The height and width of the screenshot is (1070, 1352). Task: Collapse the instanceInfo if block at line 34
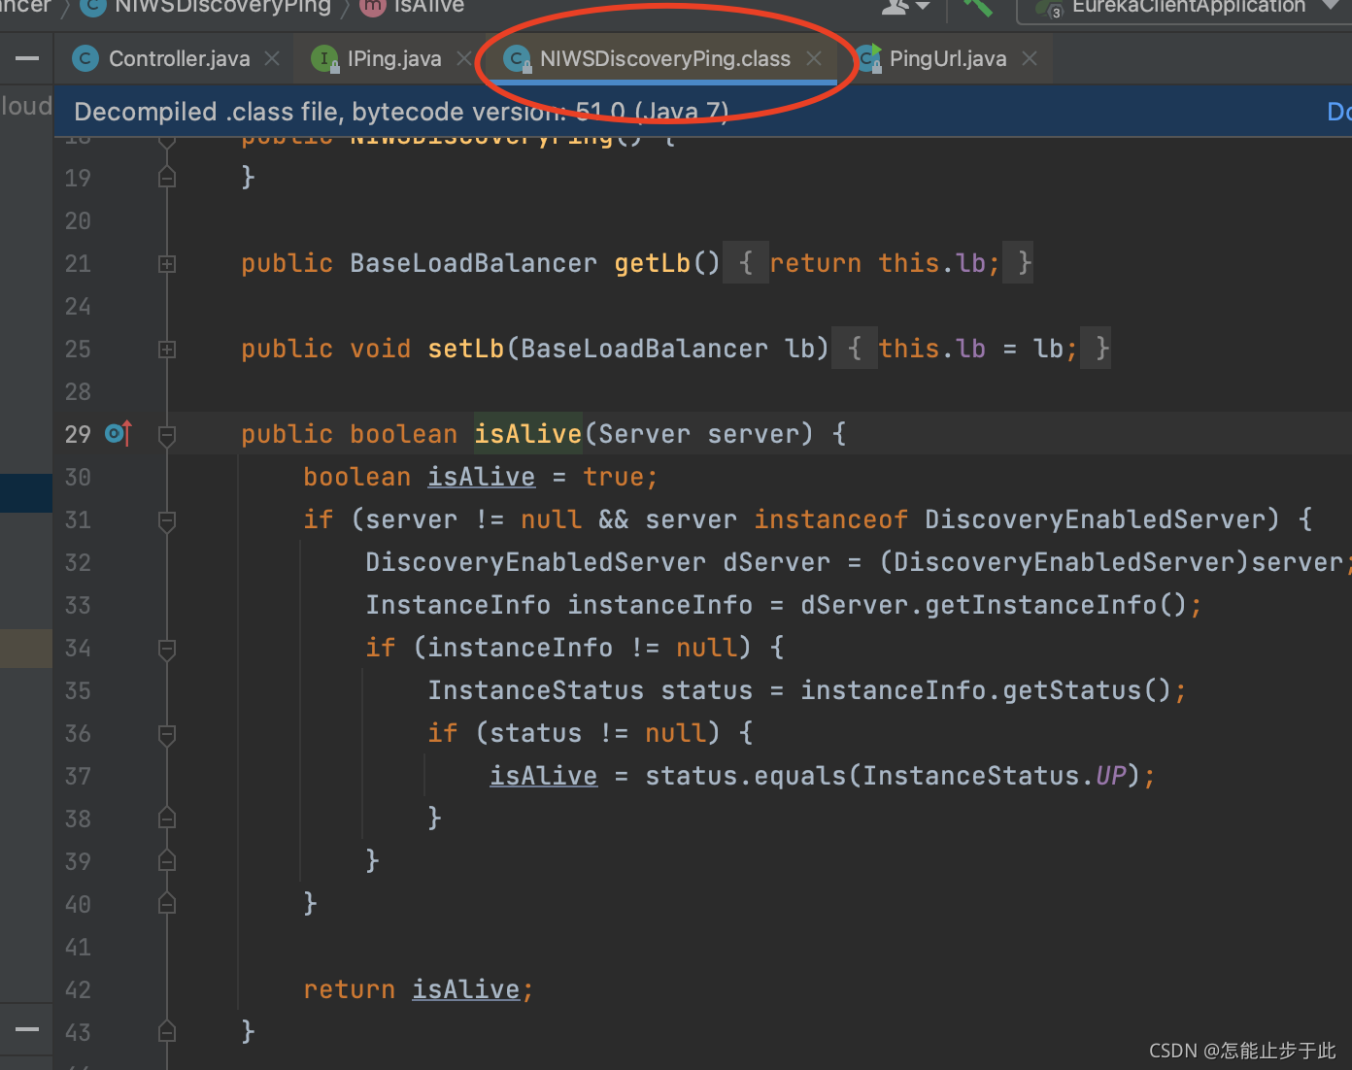coord(167,649)
